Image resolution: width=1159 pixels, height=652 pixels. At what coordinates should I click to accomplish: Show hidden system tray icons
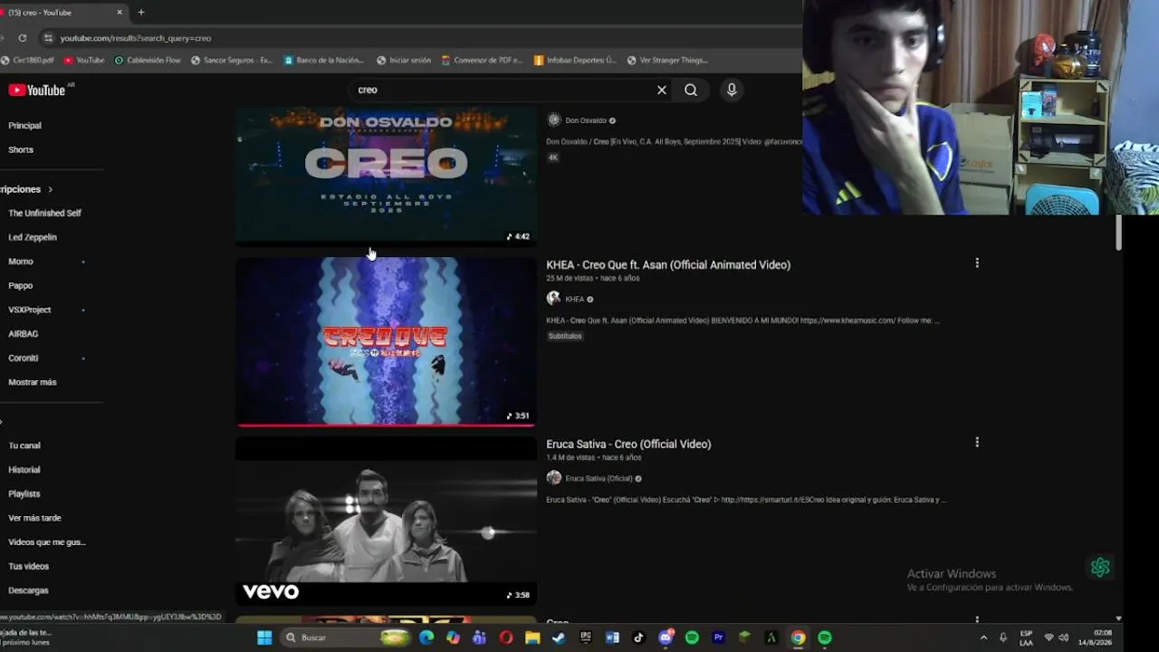click(983, 638)
